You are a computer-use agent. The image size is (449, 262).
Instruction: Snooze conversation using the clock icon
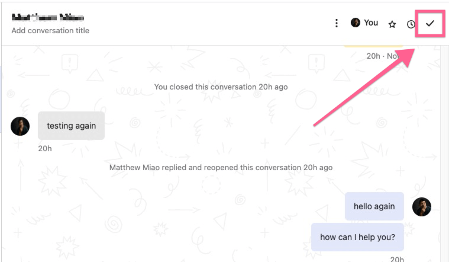tap(411, 24)
